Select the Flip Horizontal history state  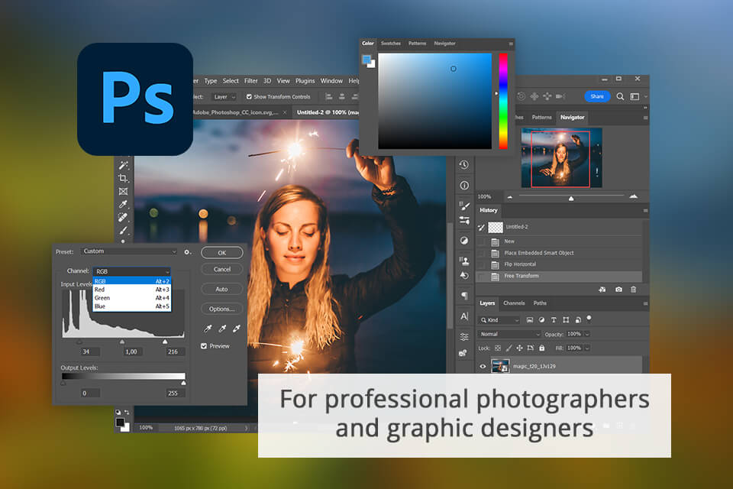[520, 264]
